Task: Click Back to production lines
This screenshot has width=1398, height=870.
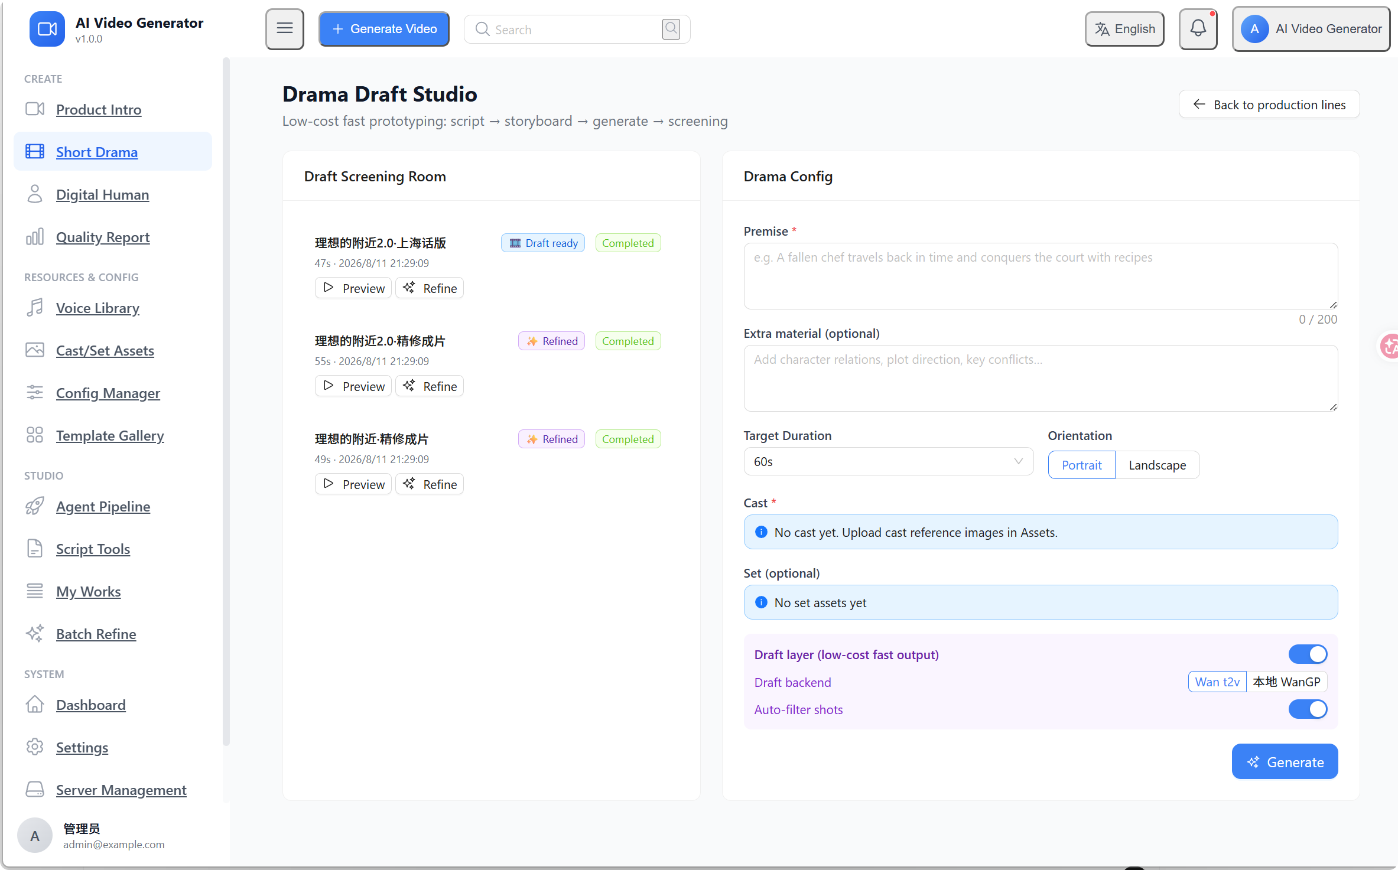Action: point(1269,105)
